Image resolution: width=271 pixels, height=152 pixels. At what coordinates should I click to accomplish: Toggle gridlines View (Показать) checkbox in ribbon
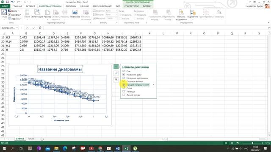click(120, 15)
